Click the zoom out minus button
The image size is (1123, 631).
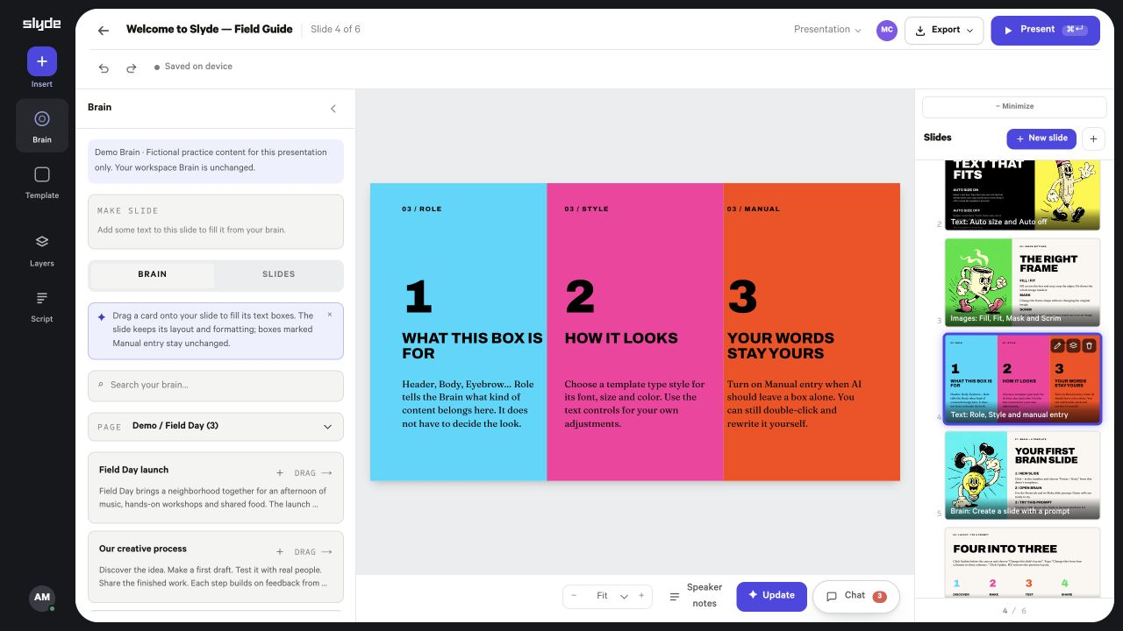pos(575,596)
